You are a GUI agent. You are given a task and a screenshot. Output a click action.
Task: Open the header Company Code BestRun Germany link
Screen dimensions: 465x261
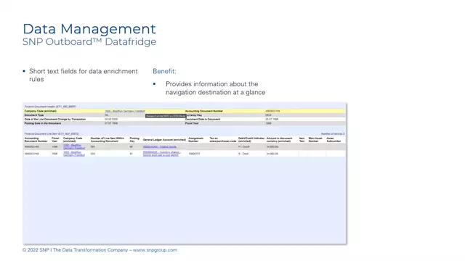(125, 111)
